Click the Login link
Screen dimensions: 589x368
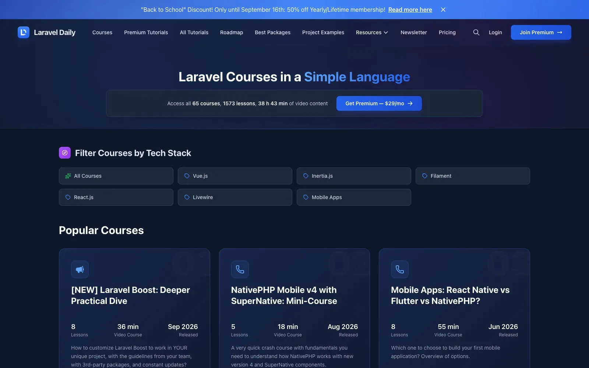coord(495,32)
